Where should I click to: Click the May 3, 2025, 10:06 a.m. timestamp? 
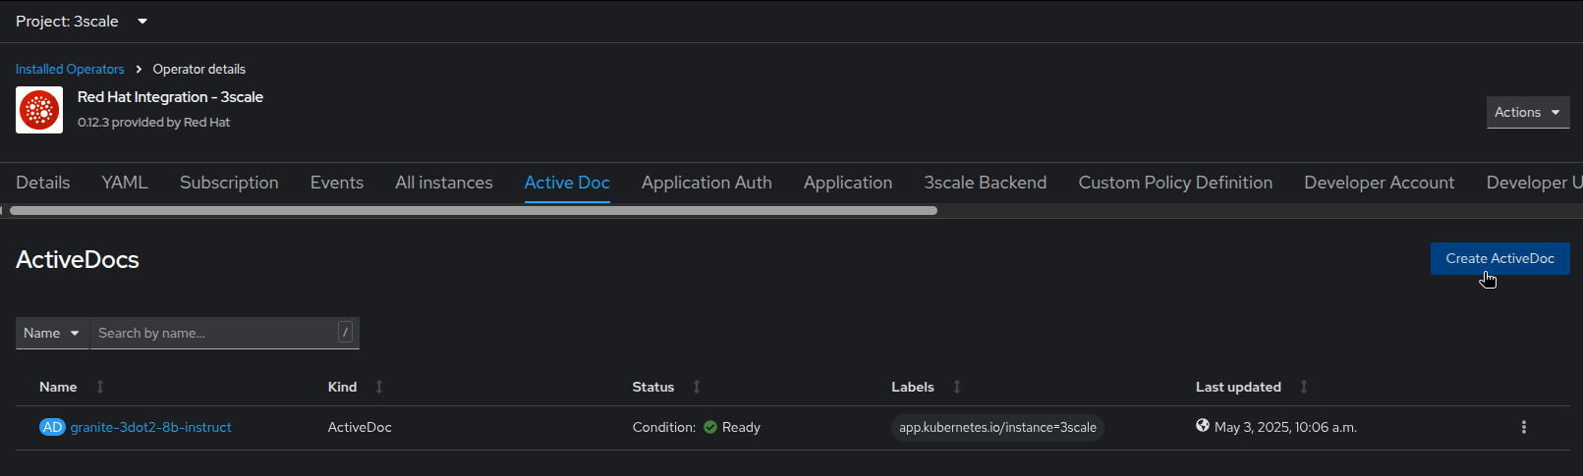pyautogui.click(x=1285, y=428)
